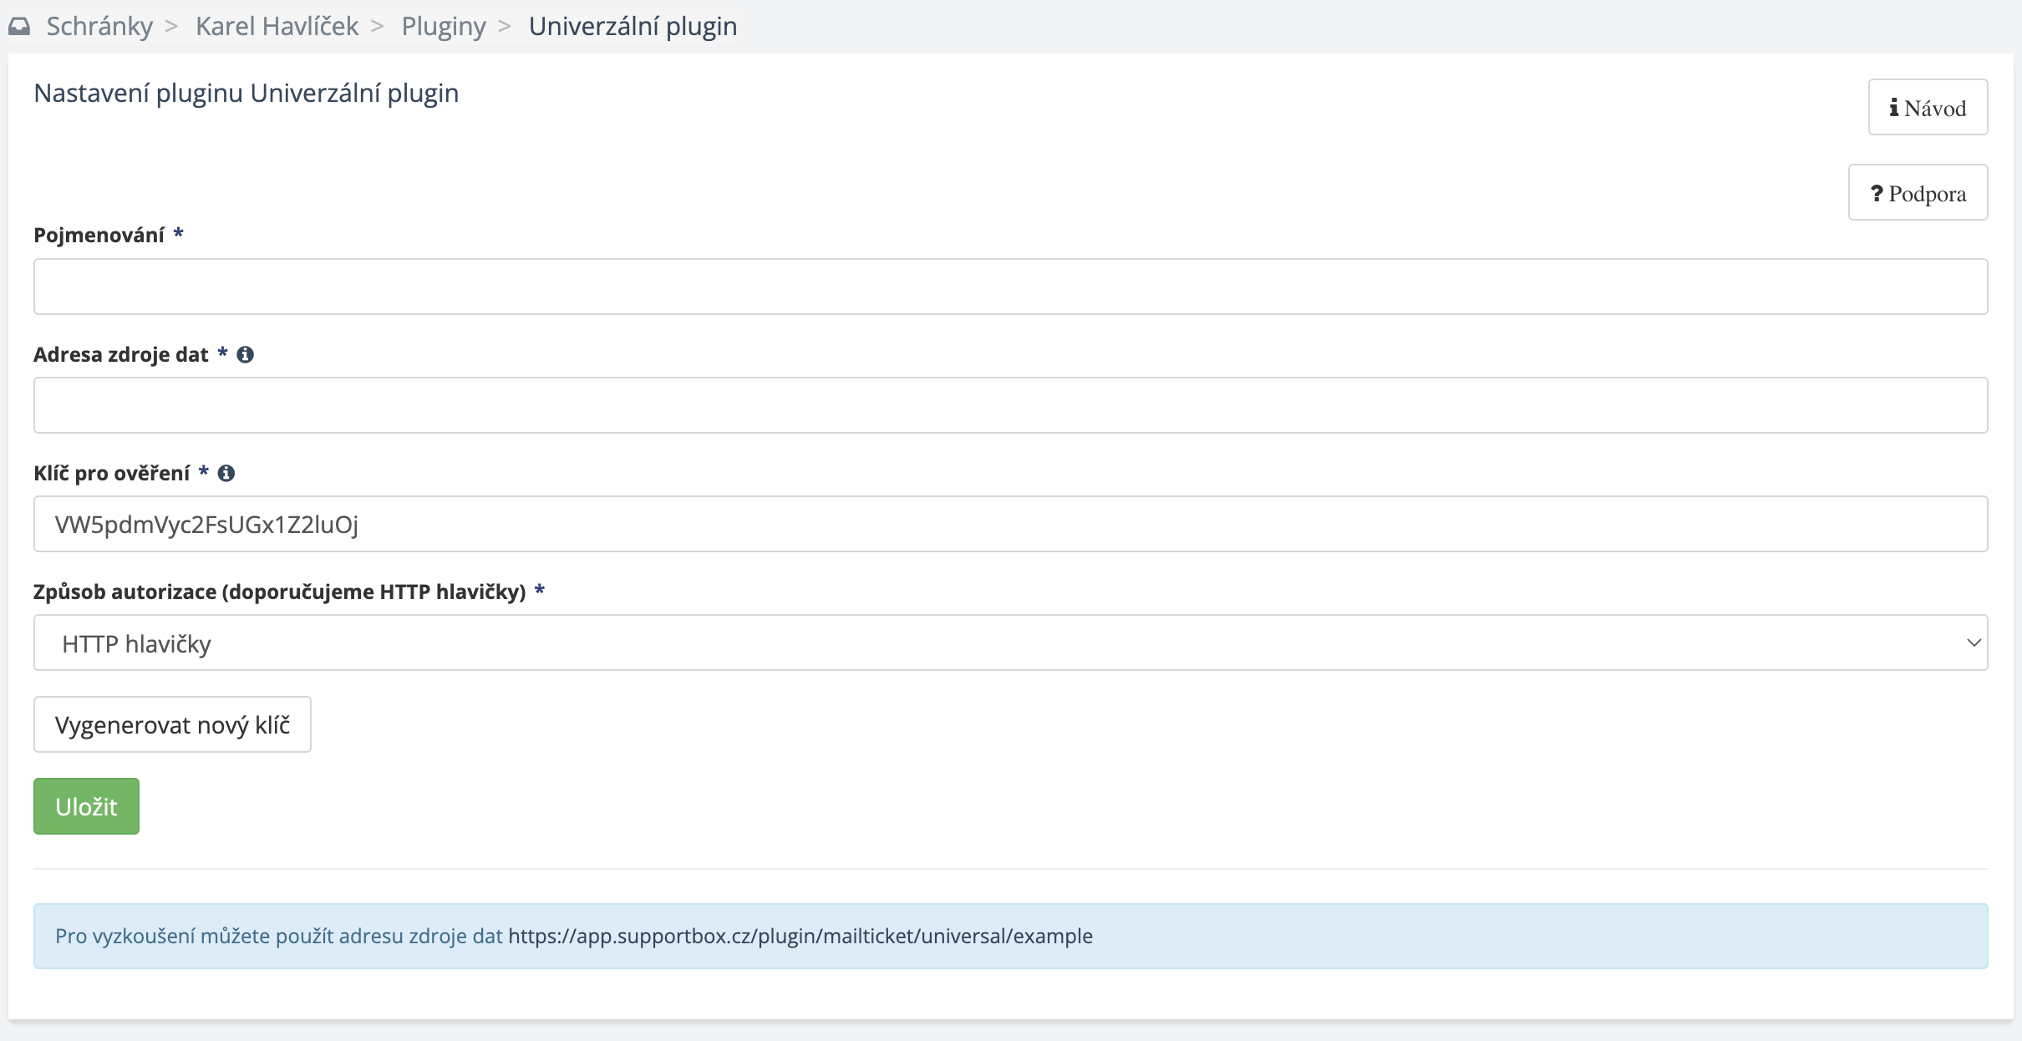Screen dimensions: 2022x1041
Task: Show info tooltip for Adresa zdroje dat
Action: [x=245, y=355]
